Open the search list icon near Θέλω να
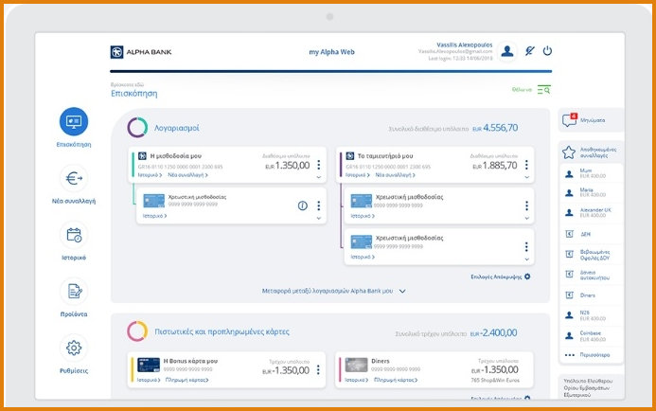 tap(544, 90)
